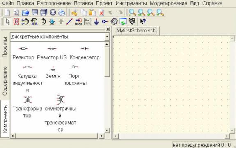Viewport: 236px width, 148px height.
Task: Switch to the Проекты side tab
Action: (5, 47)
